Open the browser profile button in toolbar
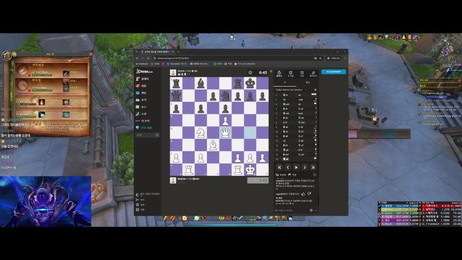 (334, 58)
